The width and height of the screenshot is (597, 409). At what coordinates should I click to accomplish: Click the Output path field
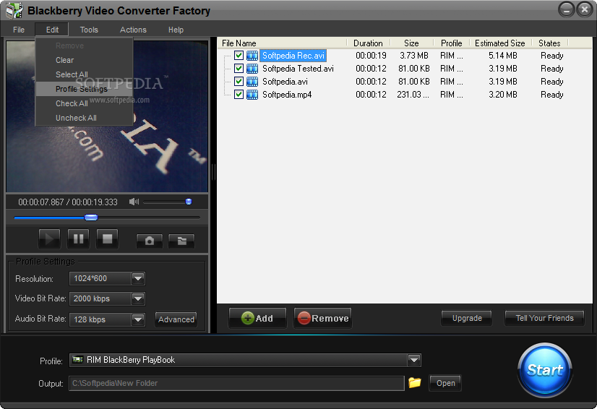[236, 383]
